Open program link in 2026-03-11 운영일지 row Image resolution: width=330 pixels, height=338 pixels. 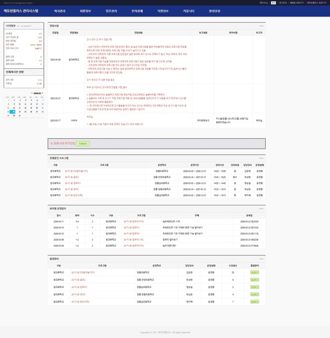coord(134,222)
